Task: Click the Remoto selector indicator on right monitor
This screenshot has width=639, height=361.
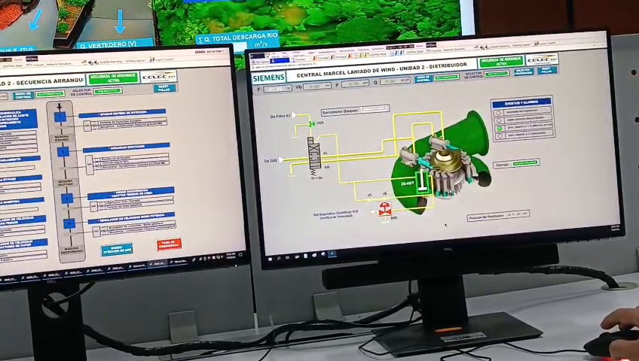Action: click(497, 74)
